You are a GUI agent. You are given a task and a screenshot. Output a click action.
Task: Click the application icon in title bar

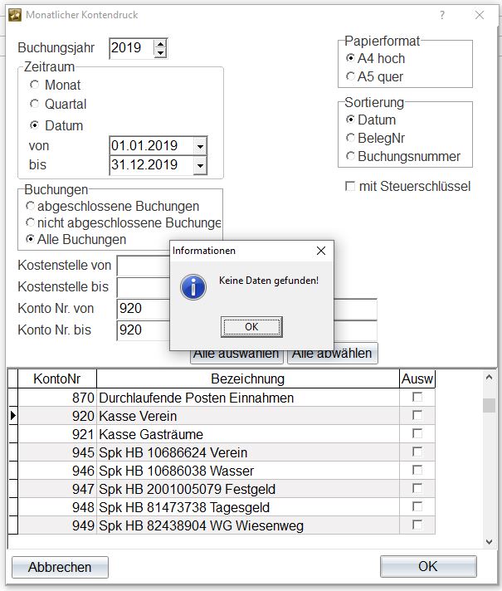click(x=15, y=15)
